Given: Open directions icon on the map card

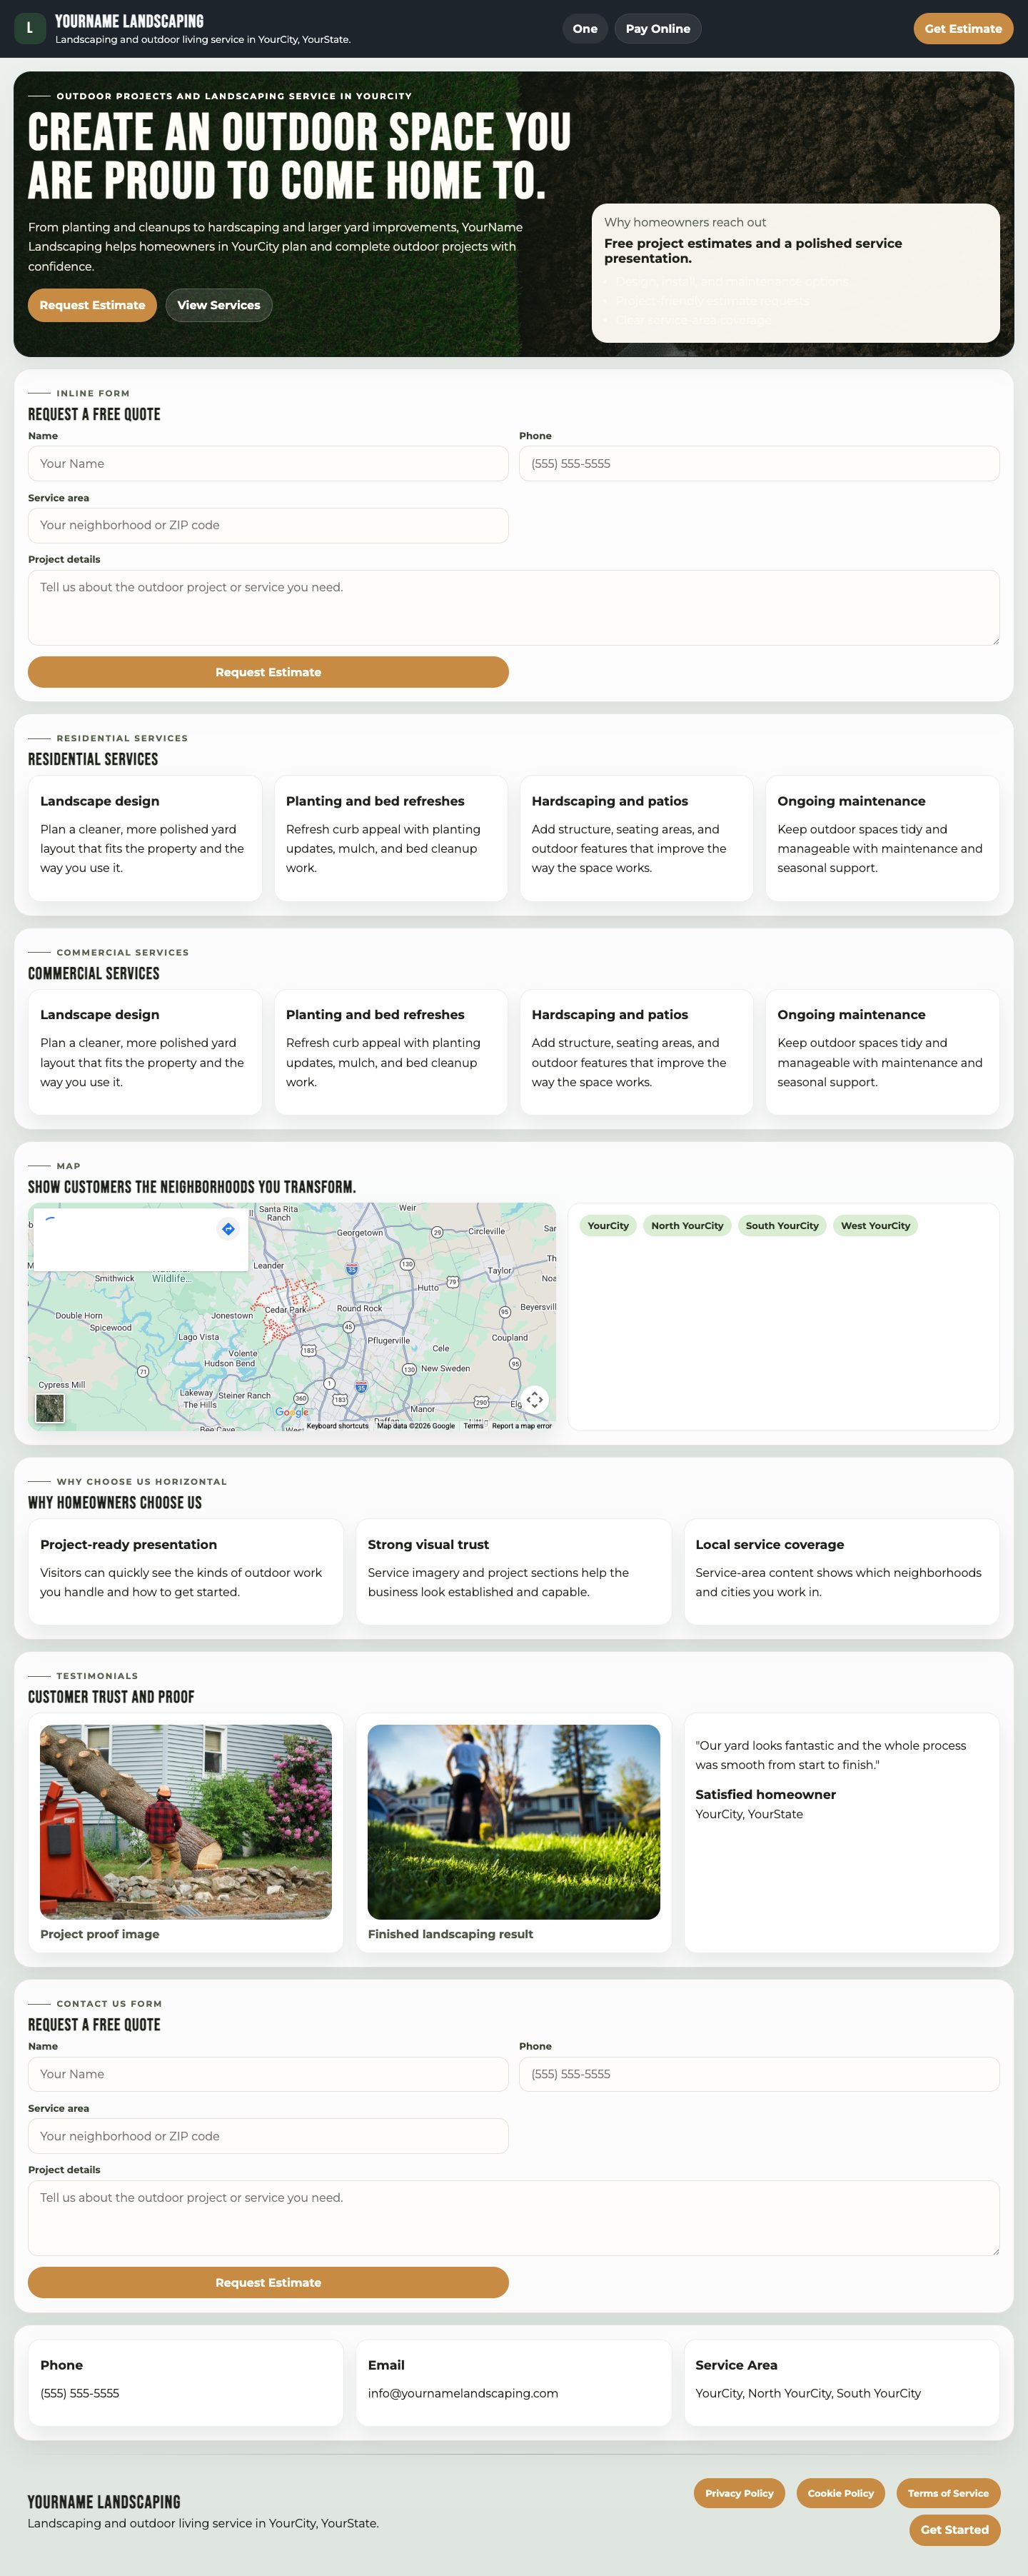Looking at the screenshot, I should pos(228,1229).
